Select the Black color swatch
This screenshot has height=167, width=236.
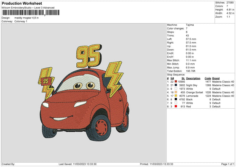click(x=176, y=99)
